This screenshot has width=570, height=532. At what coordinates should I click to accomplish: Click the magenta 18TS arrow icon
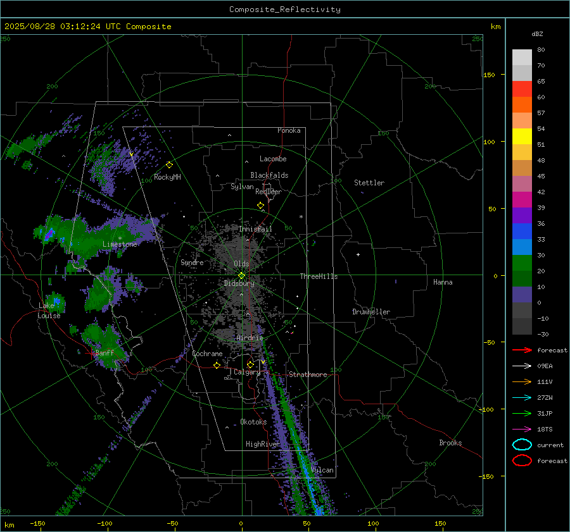tap(522, 430)
